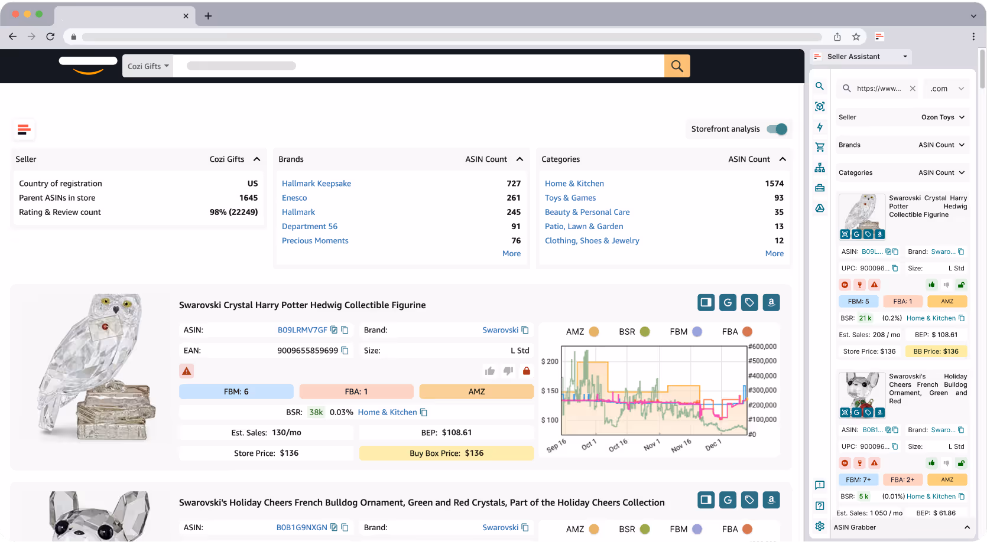Image resolution: width=987 pixels, height=542 pixels.
Task: Click AMZ orange swatch in Bulldog chart legend
Action: pyautogui.click(x=594, y=529)
